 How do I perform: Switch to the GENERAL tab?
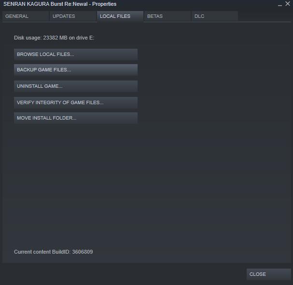click(26, 16)
